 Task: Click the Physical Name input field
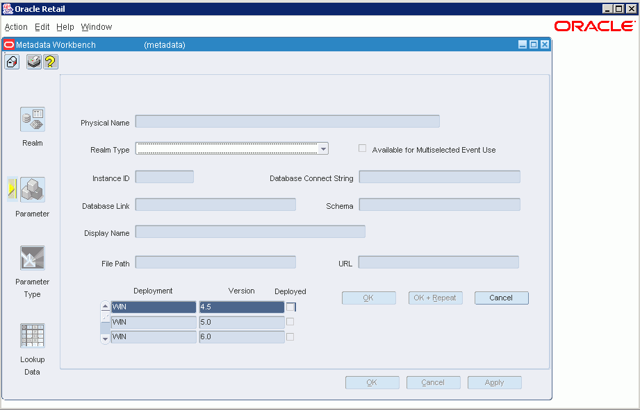pos(288,121)
